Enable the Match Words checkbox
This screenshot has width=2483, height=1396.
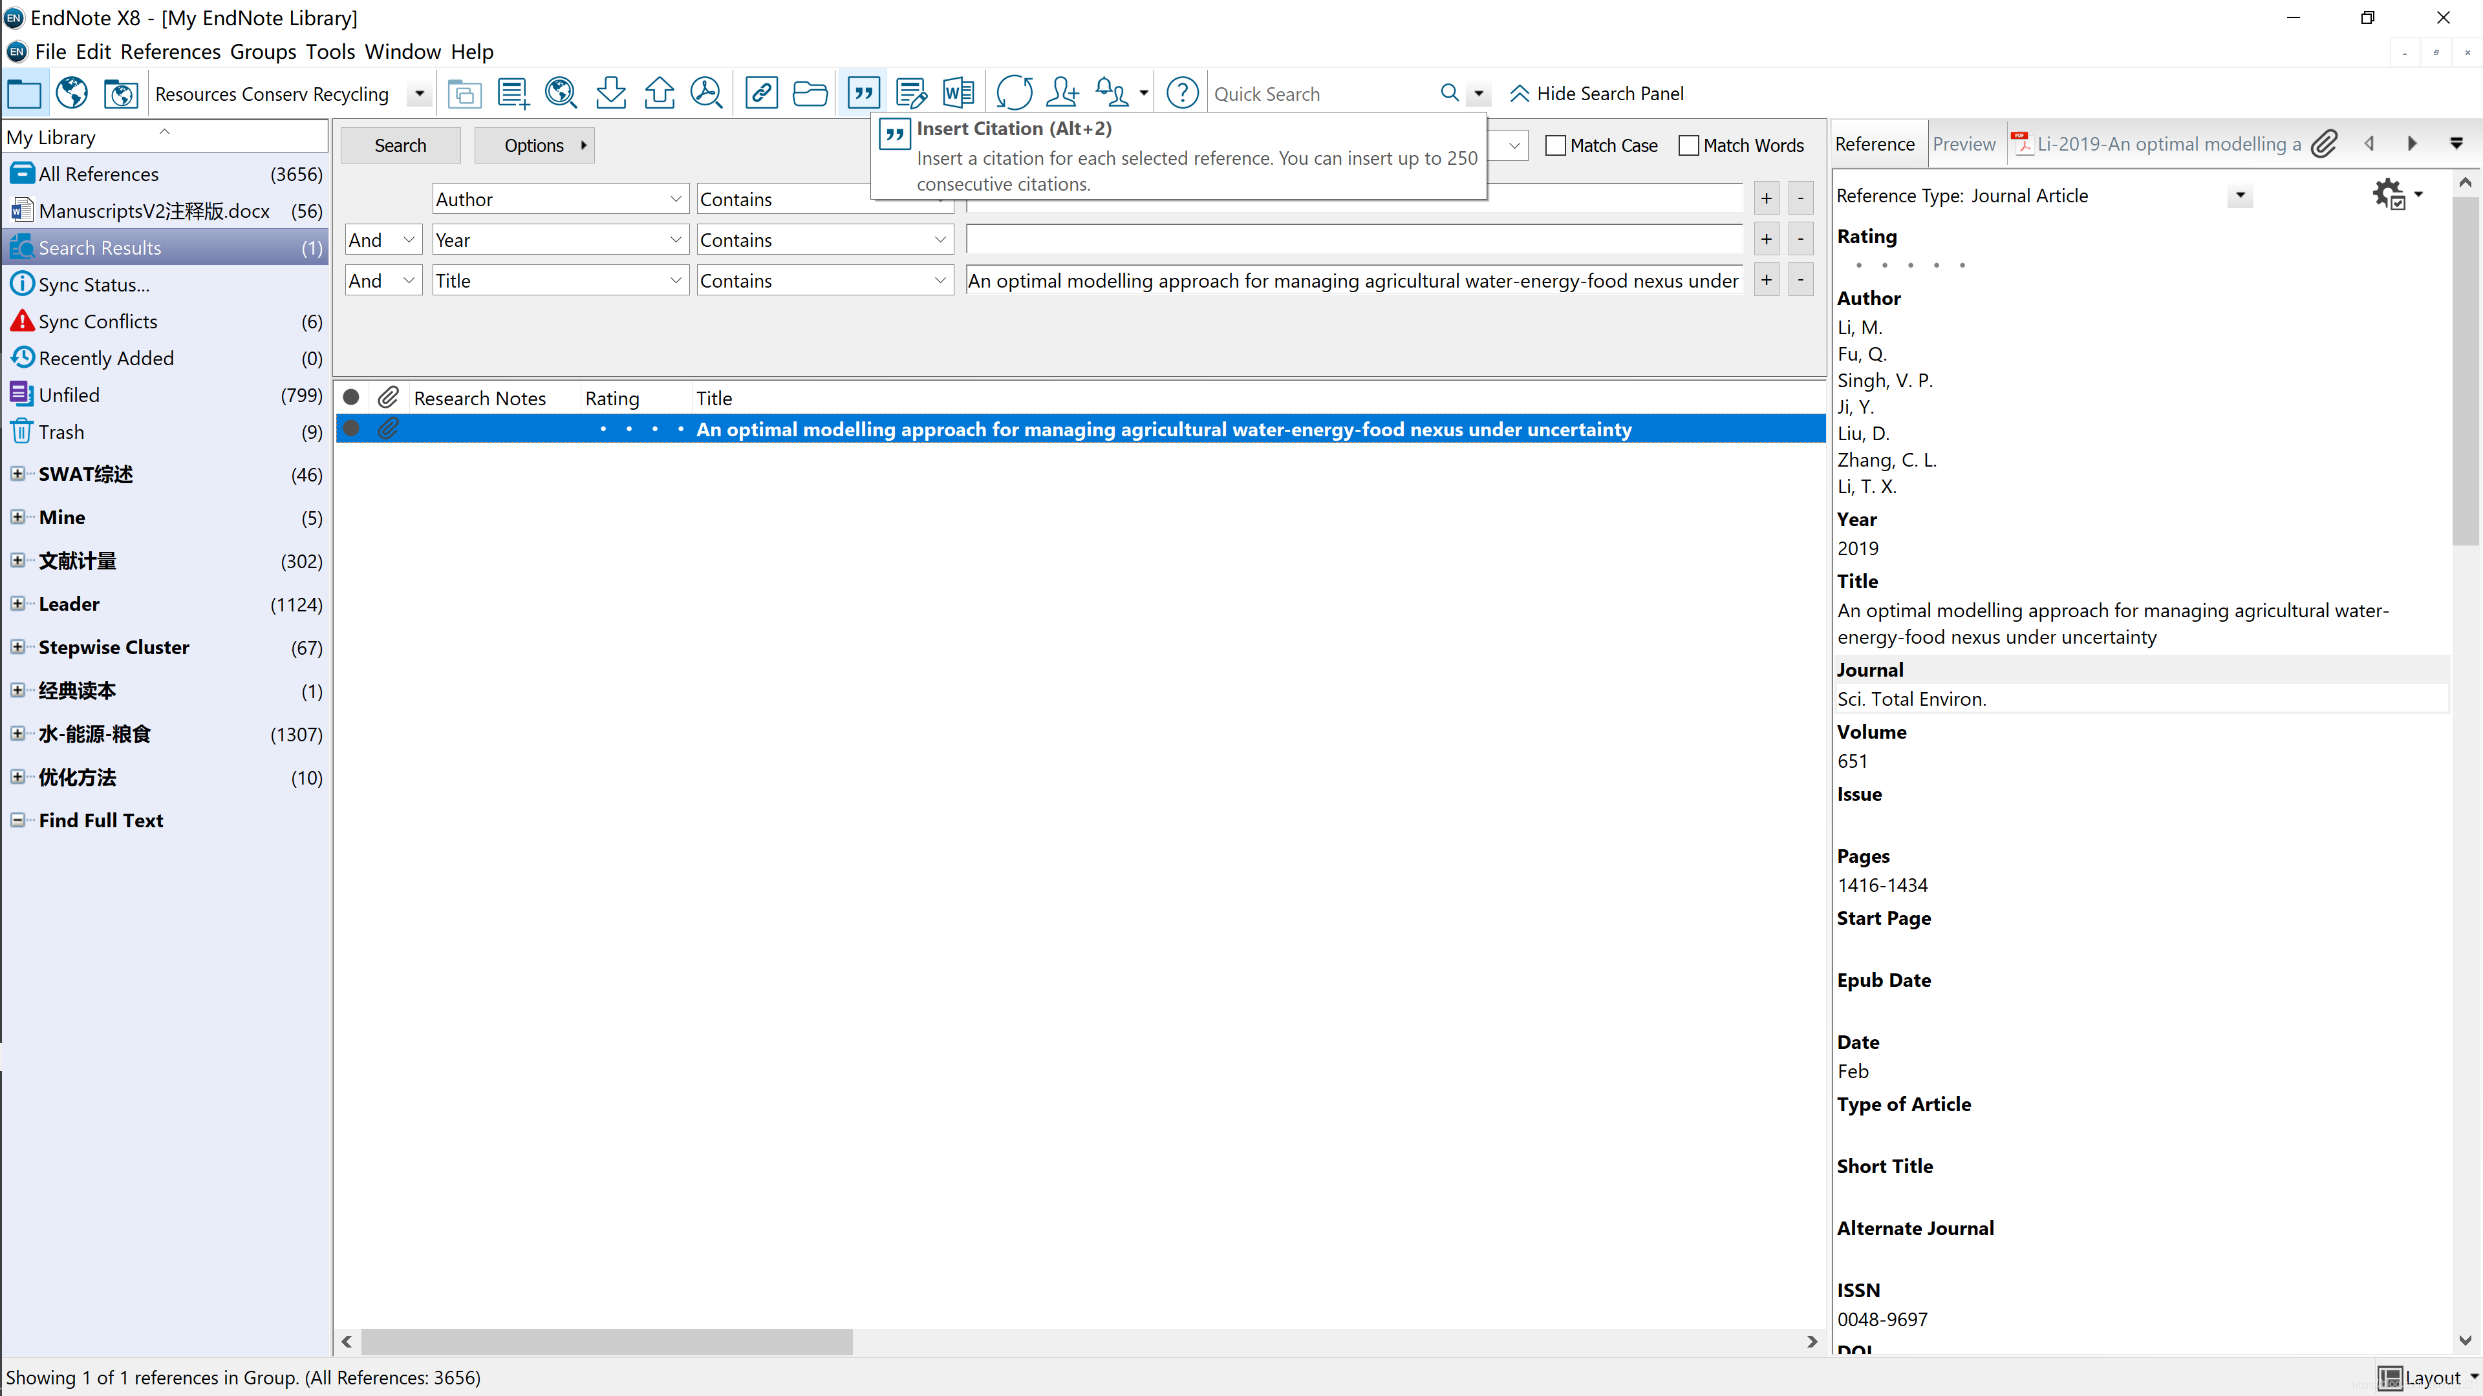[x=1689, y=145]
